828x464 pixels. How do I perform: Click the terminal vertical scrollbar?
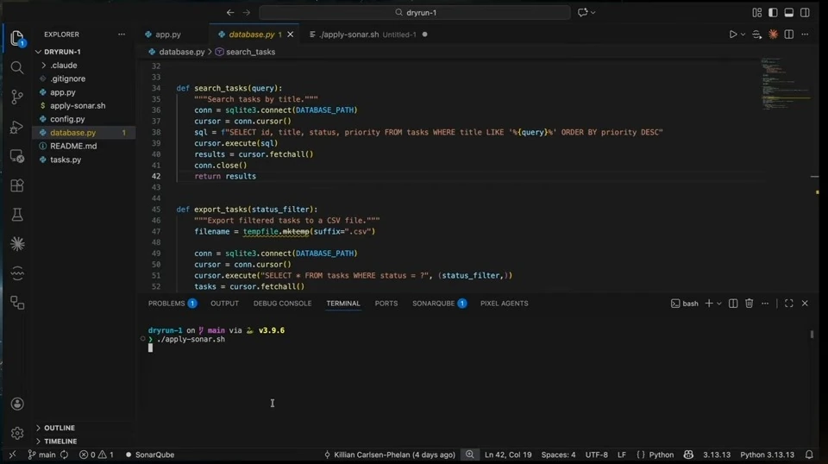pos(812,334)
